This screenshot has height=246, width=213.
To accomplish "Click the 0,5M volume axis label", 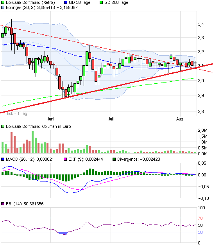I will click(202, 148).
